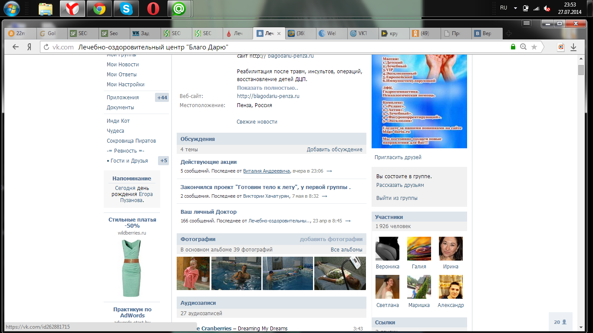Viewport: 593px width, 333px height.
Task: Click the '20' online friends button
Action: click(560, 322)
